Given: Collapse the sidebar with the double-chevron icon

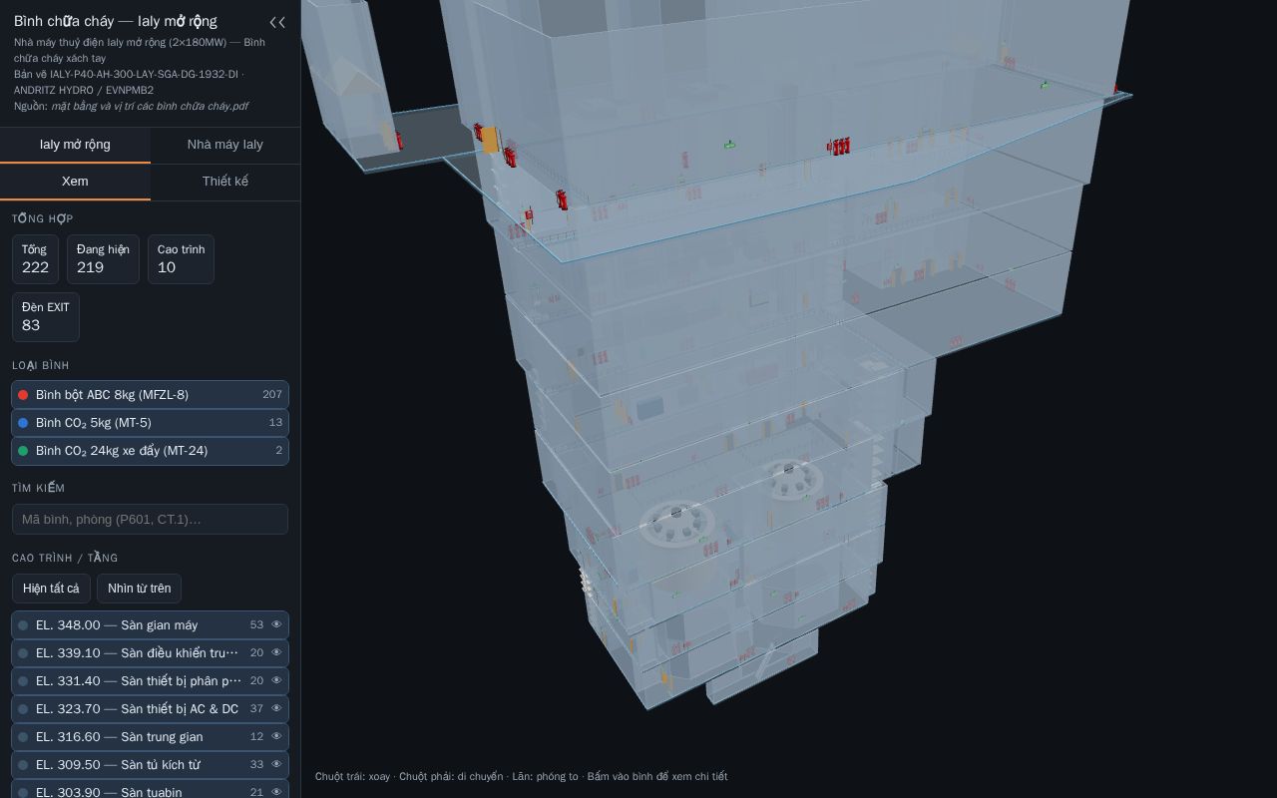Looking at the screenshot, I should point(277,22).
